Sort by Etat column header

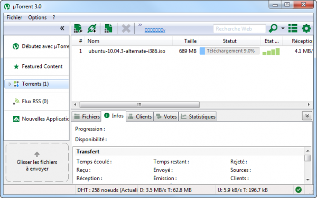click(272, 41)
